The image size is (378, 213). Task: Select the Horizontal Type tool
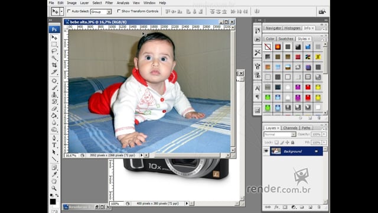coord(54,145)
